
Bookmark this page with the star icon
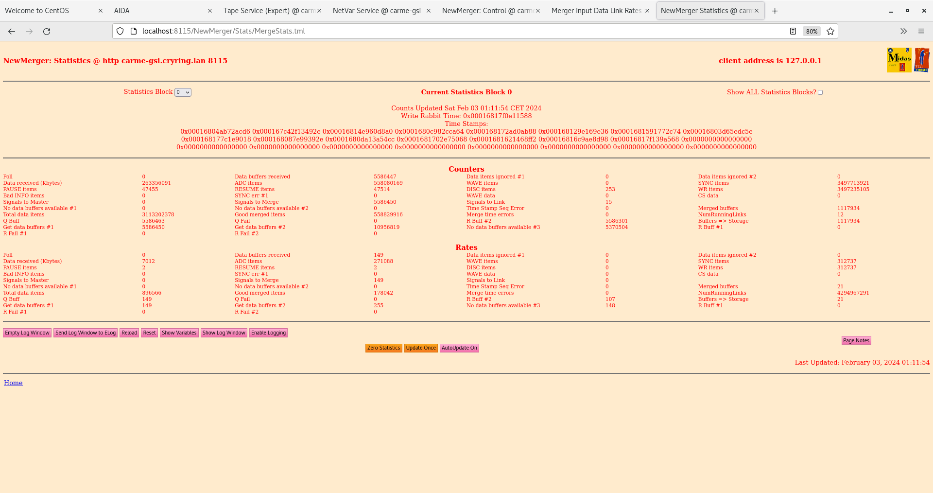pyautogui.click(x=830, y=31)
